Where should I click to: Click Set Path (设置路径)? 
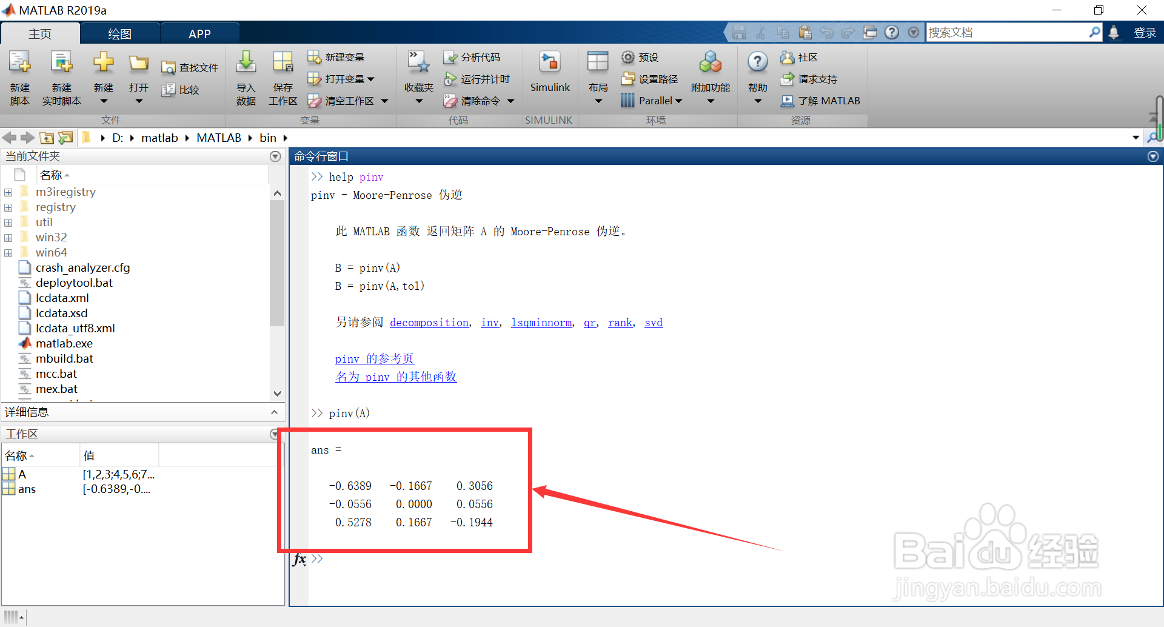pyautogui.click(x=649, y=79)
